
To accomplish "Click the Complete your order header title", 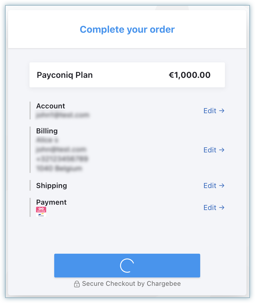I will [x=127, y=30].
